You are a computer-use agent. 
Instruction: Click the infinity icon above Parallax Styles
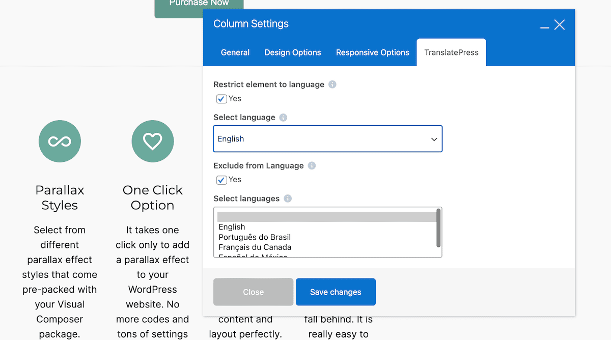pyautogui.click(x=60, y=141)
